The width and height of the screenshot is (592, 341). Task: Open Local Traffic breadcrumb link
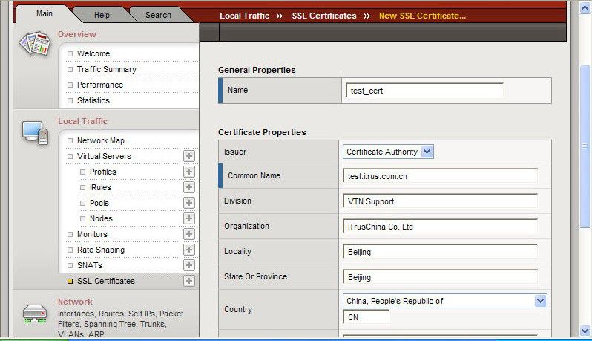(x=244, y=16)
